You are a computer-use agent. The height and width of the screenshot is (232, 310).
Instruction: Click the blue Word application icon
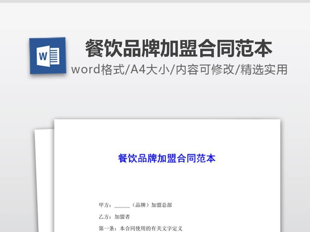48,56
